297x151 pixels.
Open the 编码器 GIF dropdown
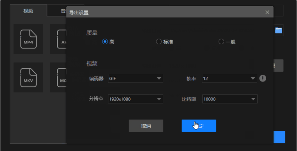(136, 78)
